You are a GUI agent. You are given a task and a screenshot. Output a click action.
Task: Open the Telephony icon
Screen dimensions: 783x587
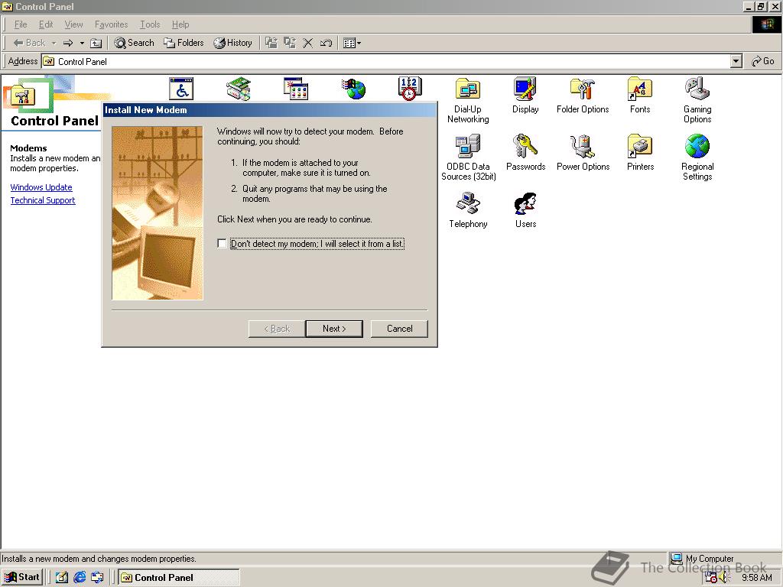469,210
